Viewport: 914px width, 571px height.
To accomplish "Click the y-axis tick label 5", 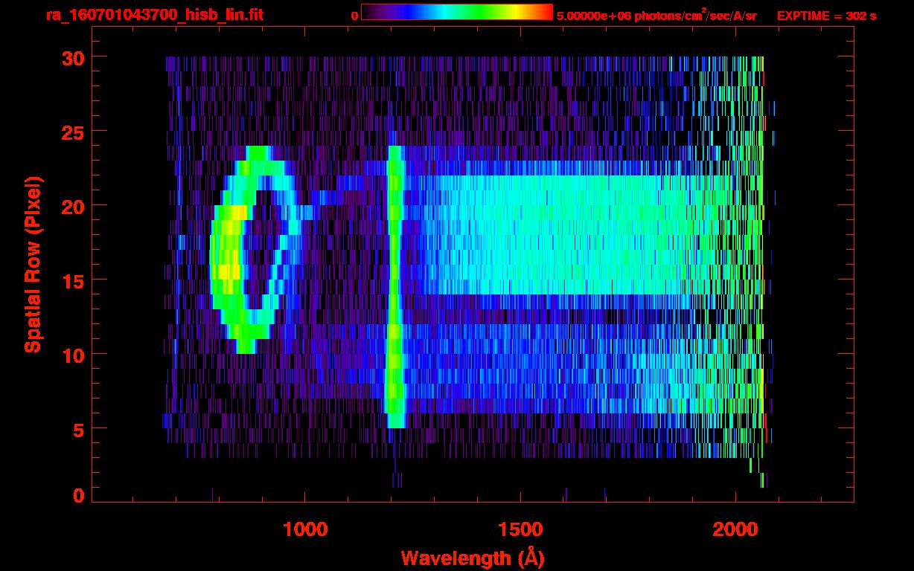I will click(x=78, y=429).
